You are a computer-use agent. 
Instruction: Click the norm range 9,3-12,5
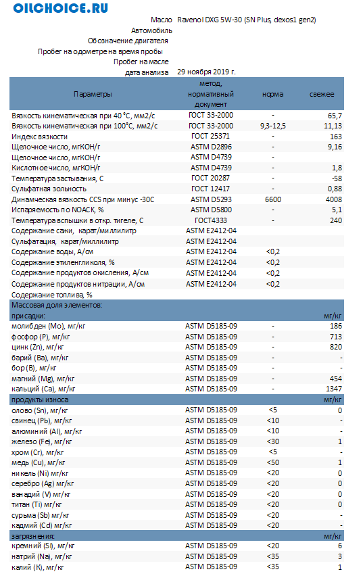(x=272, y=126)
